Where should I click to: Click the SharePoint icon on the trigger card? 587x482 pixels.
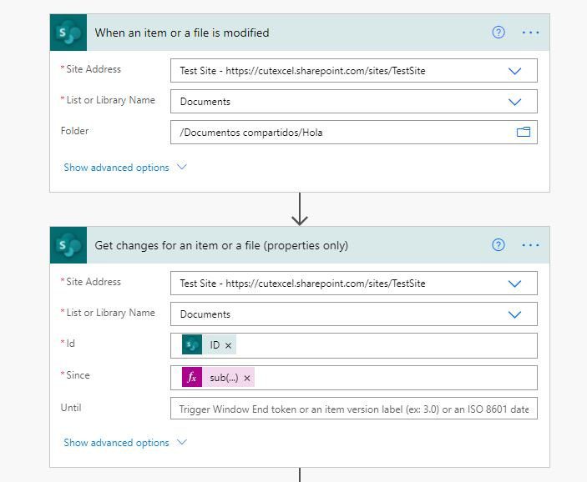[68, 33]
